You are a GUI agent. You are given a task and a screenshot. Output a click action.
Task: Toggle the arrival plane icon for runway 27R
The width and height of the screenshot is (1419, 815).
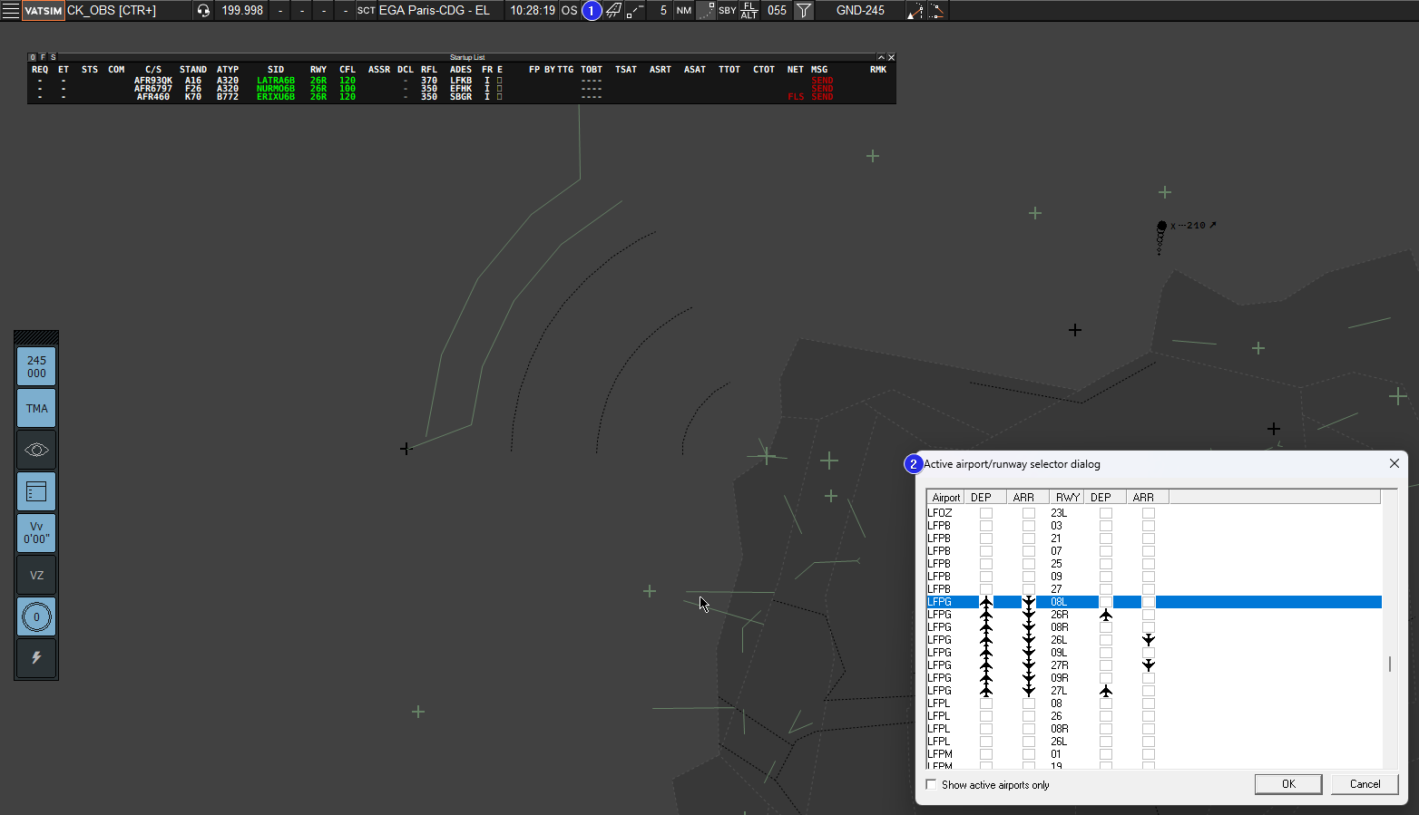pos(1149,665)
